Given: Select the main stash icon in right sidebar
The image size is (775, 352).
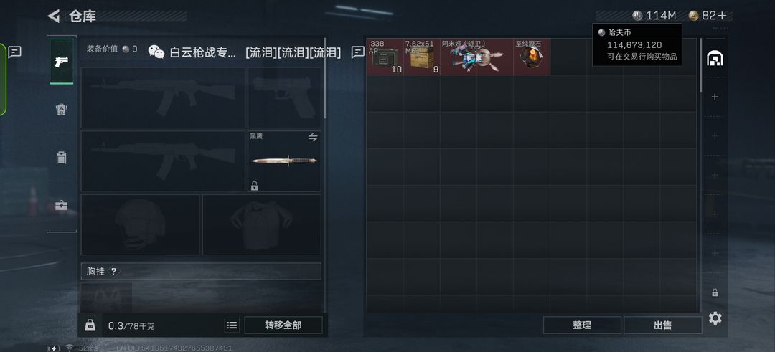Looking at the screenshot, I should 715,59.
